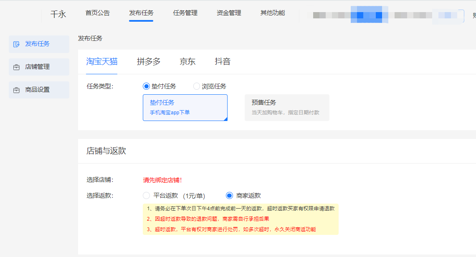Open the 首页公告 top menu
Image resolution: width=476 pixels, height=257 pixels.
97,13
